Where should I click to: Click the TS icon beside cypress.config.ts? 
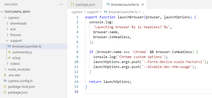coord(5,81)
